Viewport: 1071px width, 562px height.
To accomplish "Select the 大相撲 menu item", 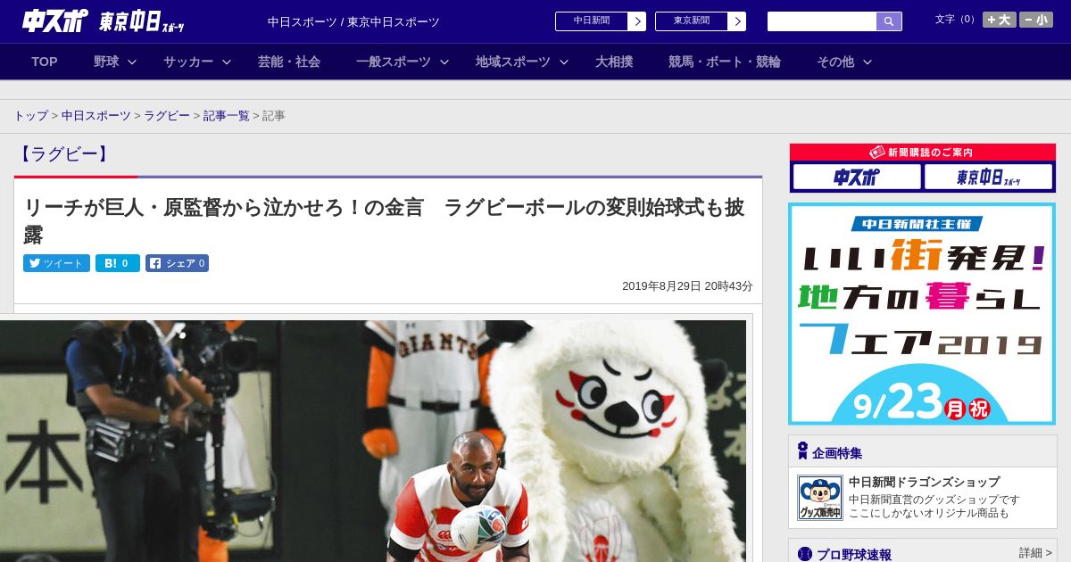I will tap(614, 62).
